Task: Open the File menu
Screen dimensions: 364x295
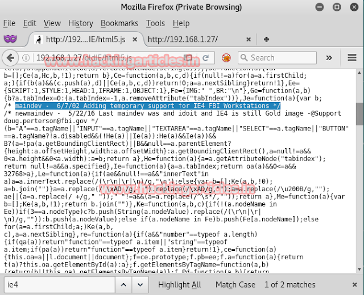Action: click(x=9, y=23)
